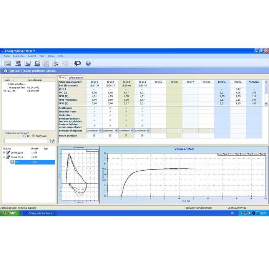The image size is (269, 269).
Task: Switch to the Informationen tab
Action: (x=76, y=78)
